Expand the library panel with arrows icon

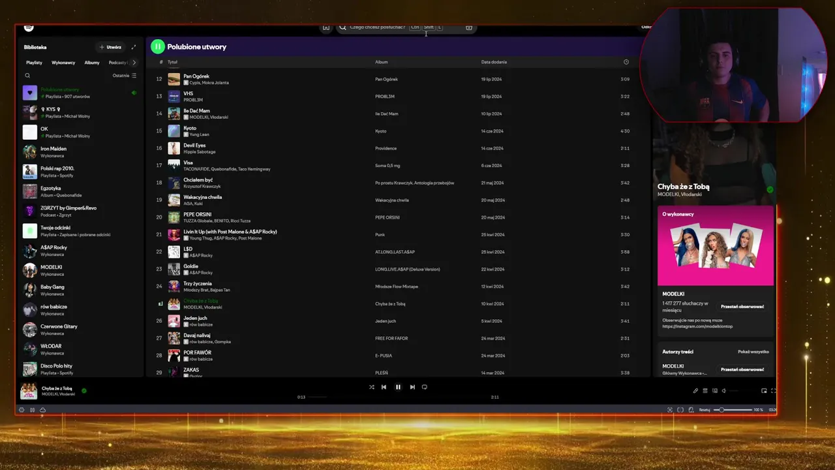click(134, 47)
